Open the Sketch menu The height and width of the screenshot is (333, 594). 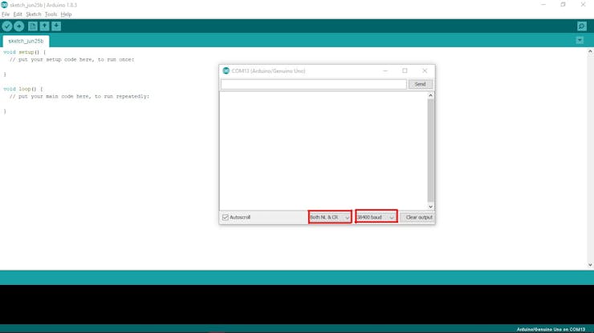(x=34, y=14)
